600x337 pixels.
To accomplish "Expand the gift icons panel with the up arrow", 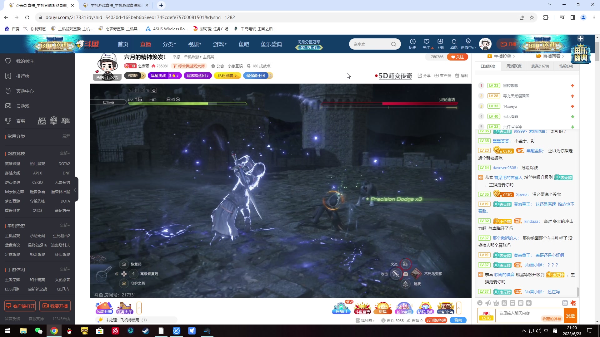I will coord(459,308).
